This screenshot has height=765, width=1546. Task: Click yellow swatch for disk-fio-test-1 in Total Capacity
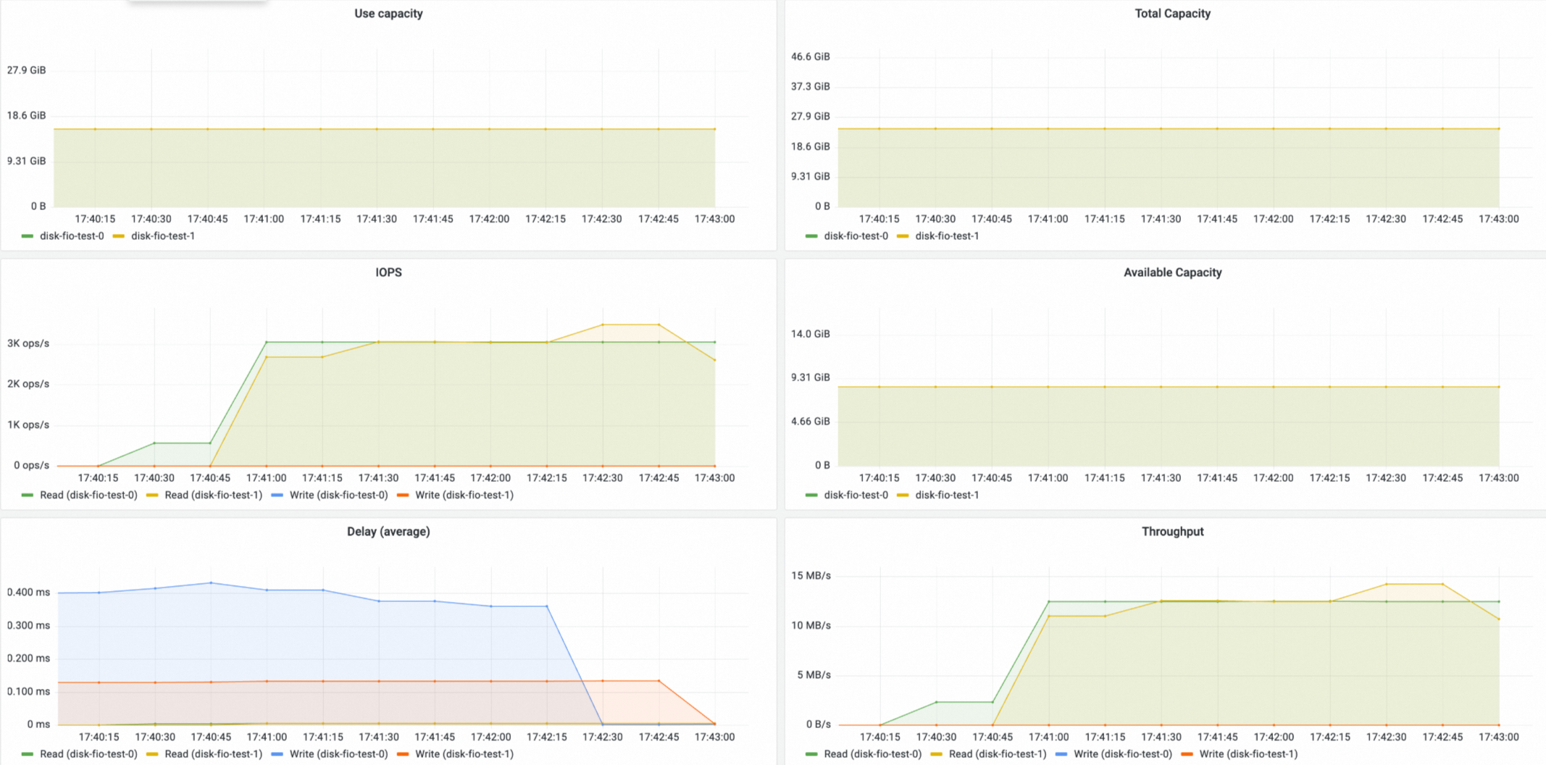pyautogui.click(x=903, y=236)
